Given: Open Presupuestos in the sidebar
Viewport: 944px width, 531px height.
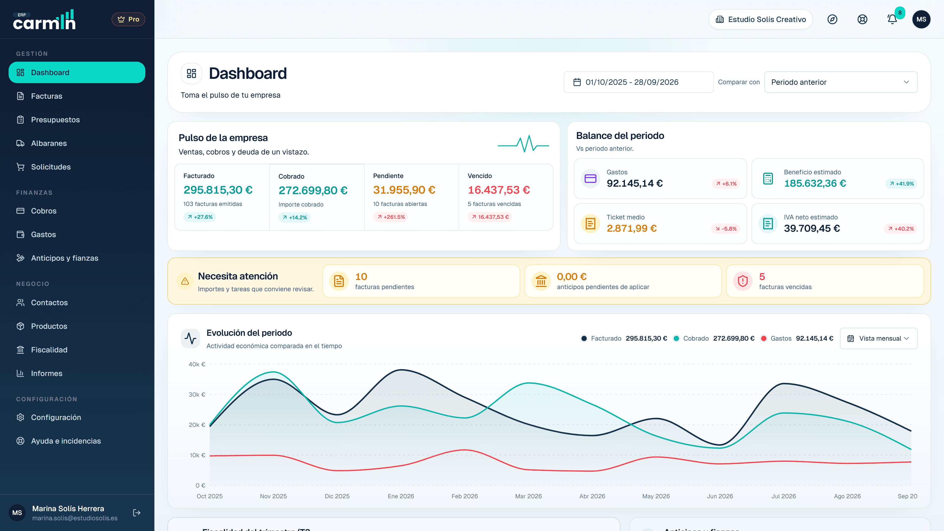Looking at the screenshot, I should click(x=77, y=120).
